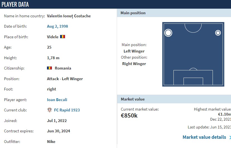This screenshot has height=148, width=231.
Task: Open the player agent Ioan Becali link
Action: (x=57, y=100)
